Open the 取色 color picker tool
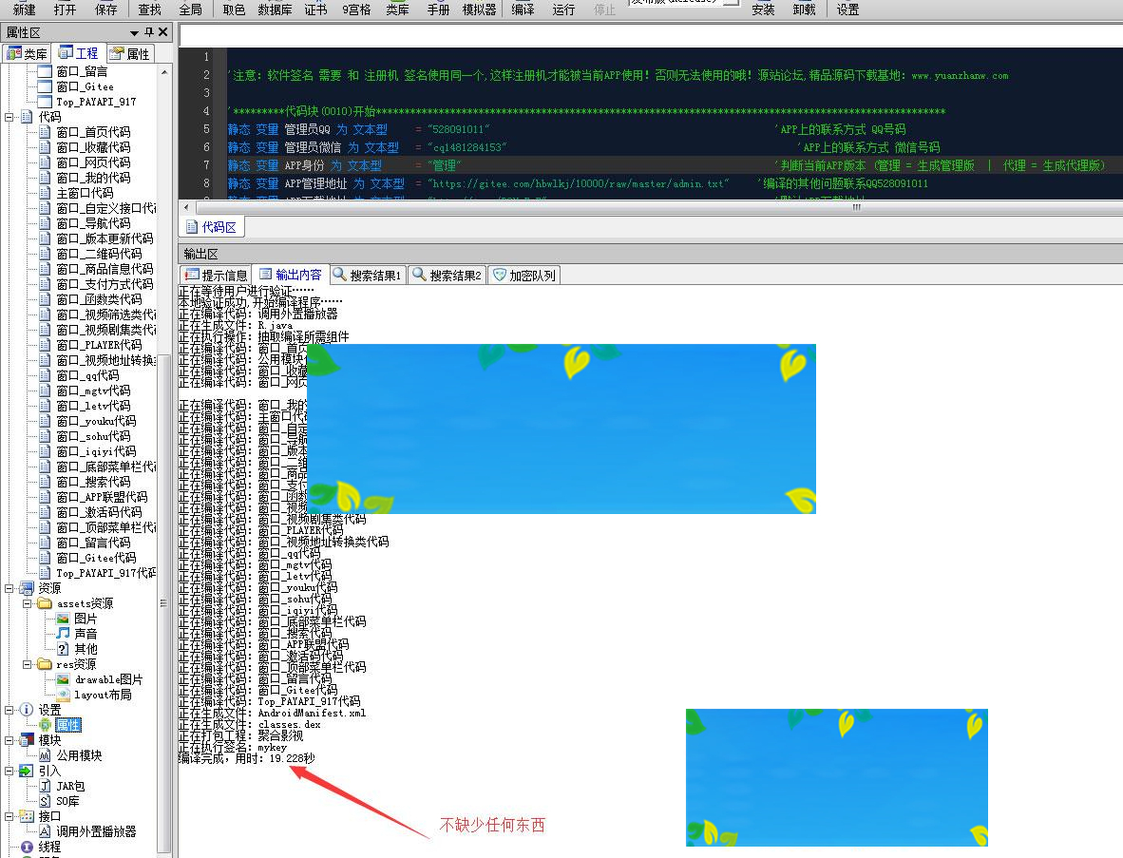1123x858 pixels. (x=234, y=10)
